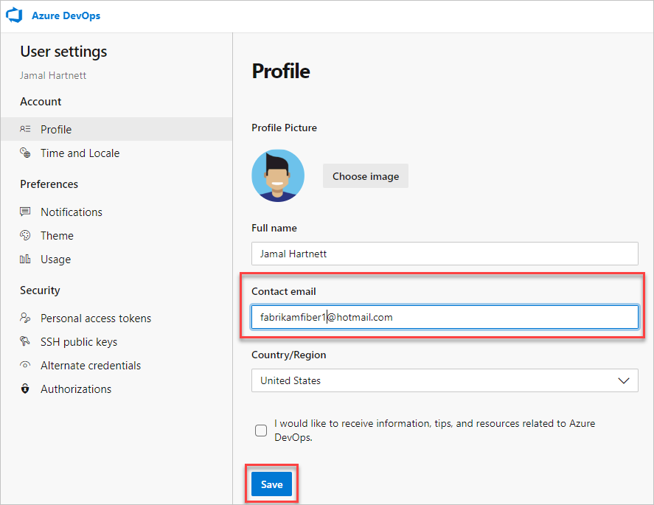Click the Time and Locale globe icon
The image size is (654, 505).
[x=24, y=153]
